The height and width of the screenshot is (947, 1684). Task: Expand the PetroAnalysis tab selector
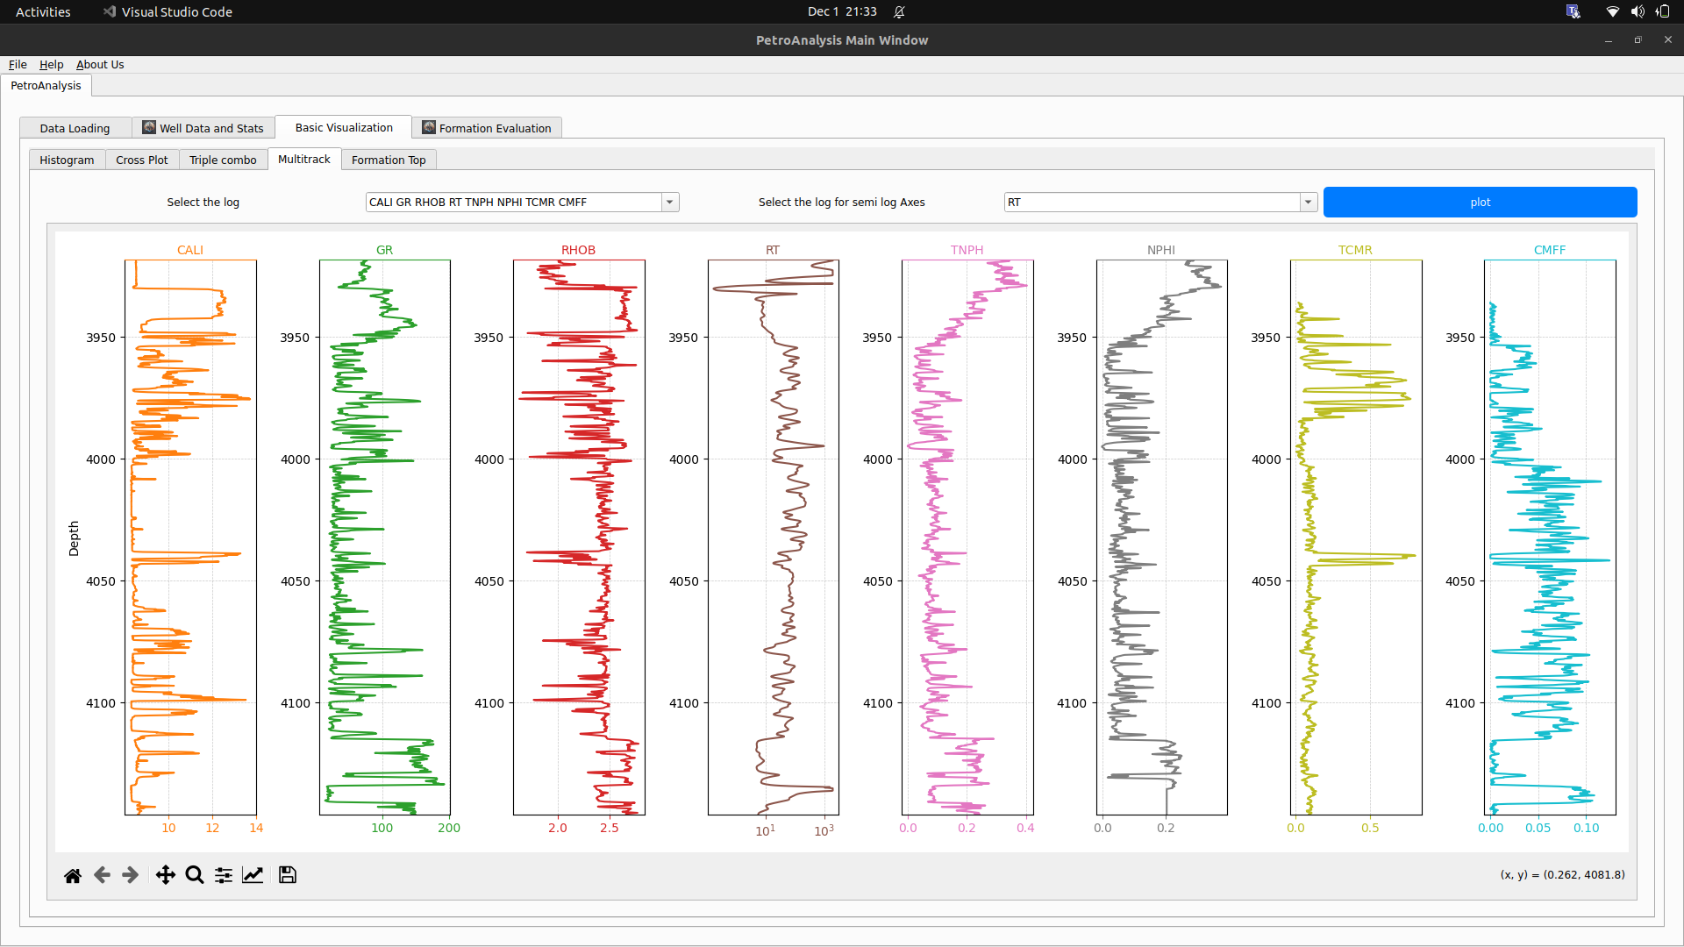(46, 85)
